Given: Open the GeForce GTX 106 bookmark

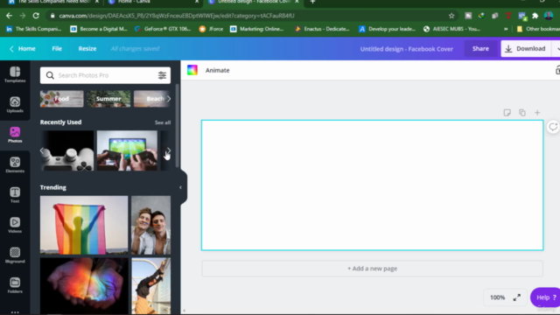Looking at the screenshot, I should coord(163,29).
